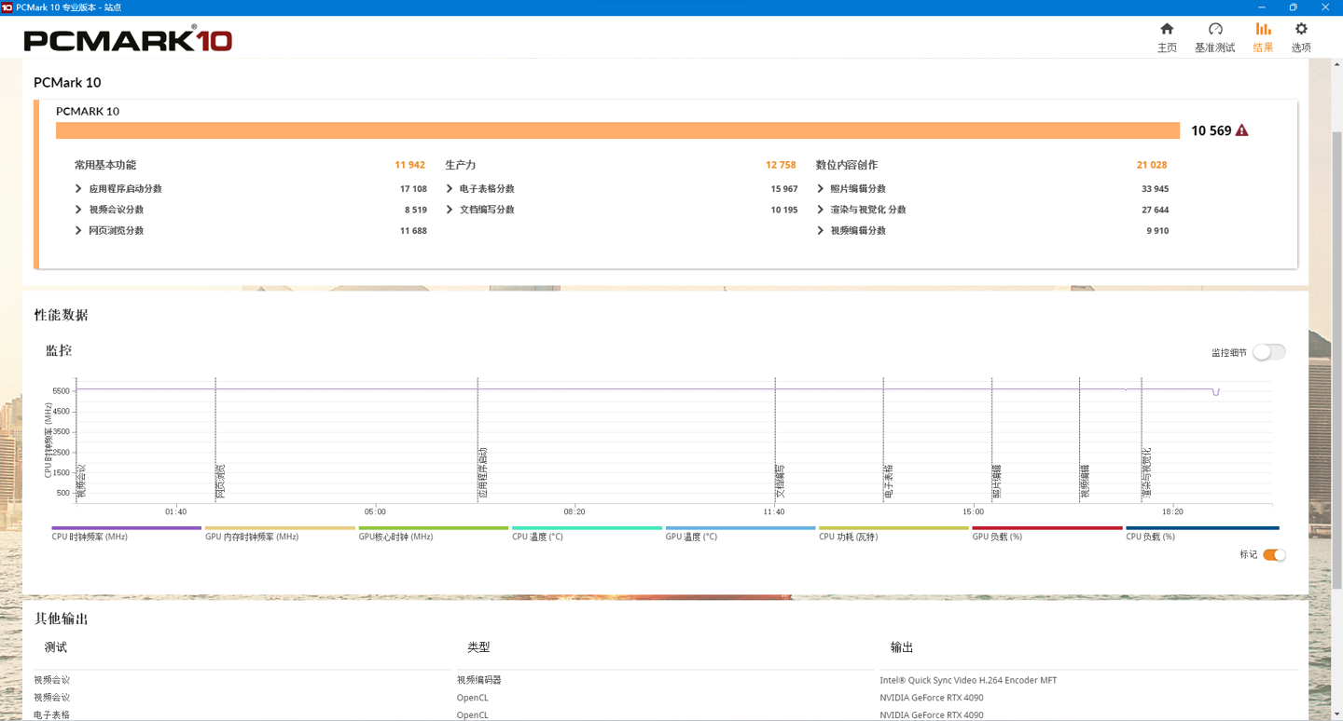Select GPU核心时钟 (MHz) legend swatch

pos(433,528)
